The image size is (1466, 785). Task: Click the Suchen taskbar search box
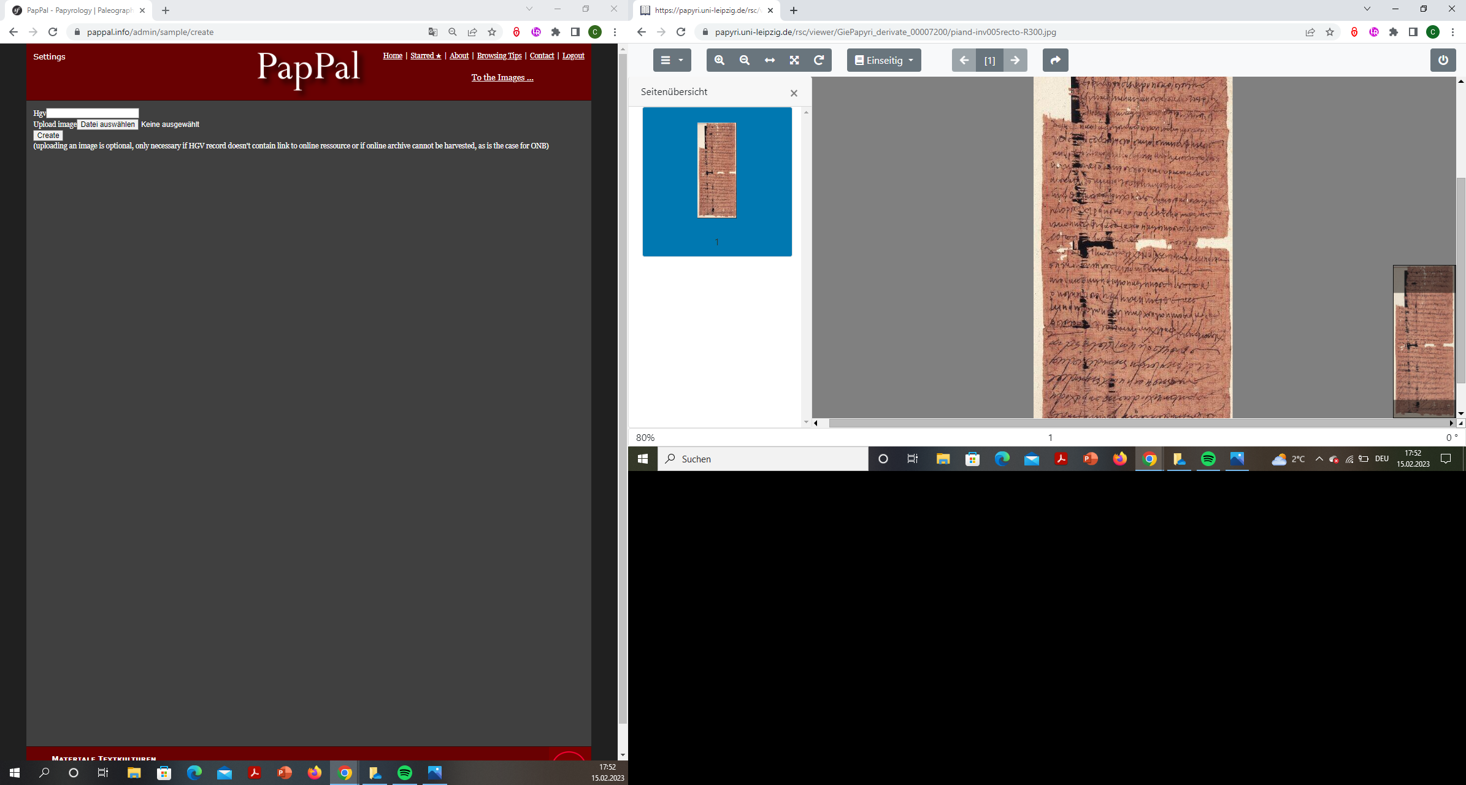[x=763, y=459]
